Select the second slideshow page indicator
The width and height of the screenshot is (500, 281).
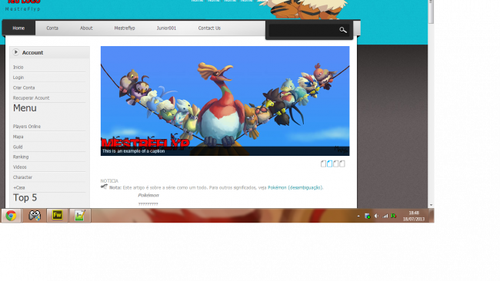click(330, 164)
